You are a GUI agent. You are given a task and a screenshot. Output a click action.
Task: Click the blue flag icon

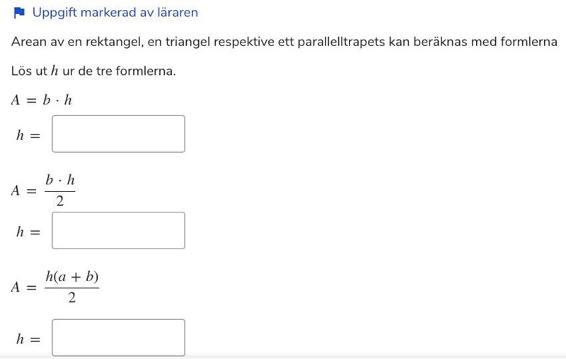(x=19, y=13)
